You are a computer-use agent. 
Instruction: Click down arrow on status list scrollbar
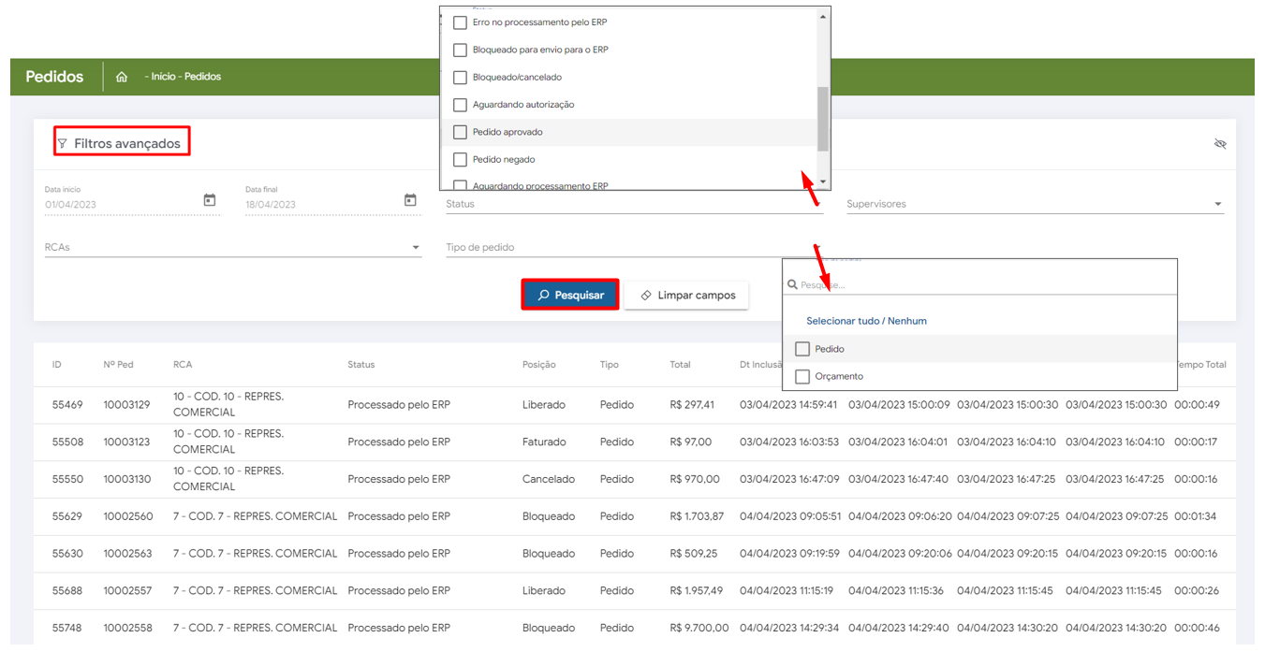click(823, 182)
